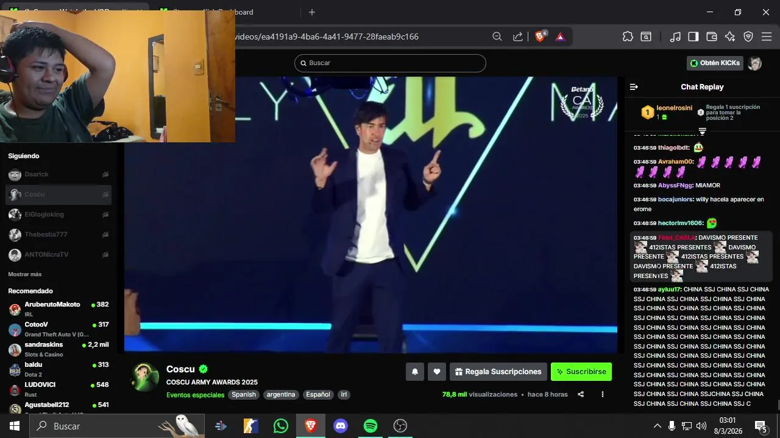Click the share icon beside hace 8 horas
The width and height of the screenshot is (780, 438).
click(581, 394)
